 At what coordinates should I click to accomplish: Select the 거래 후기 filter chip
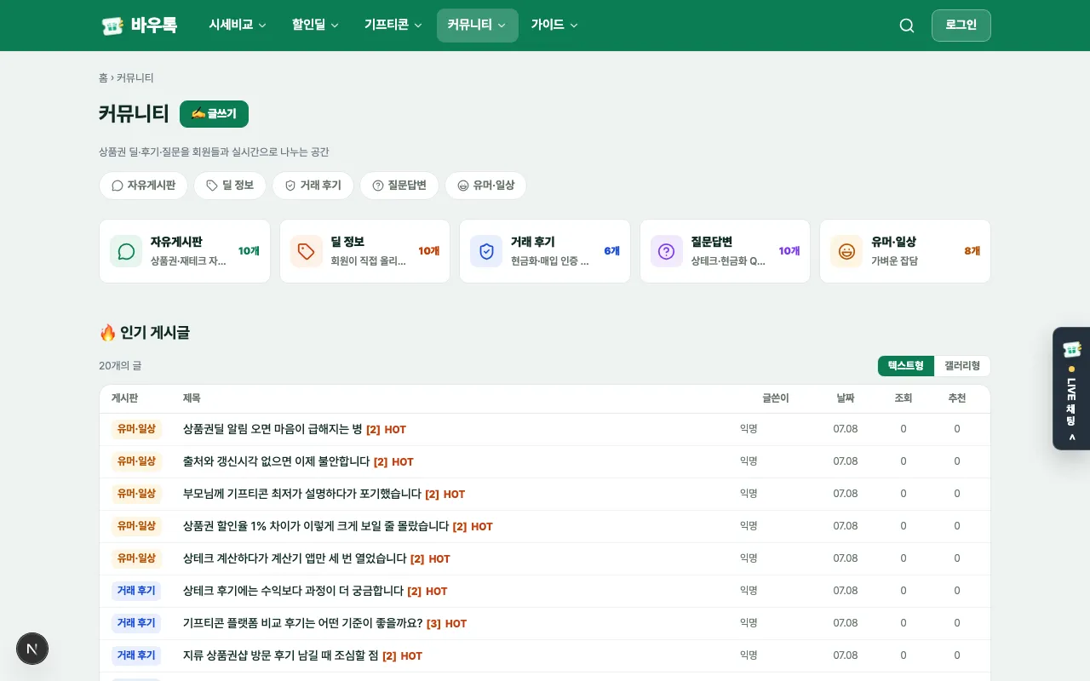(313, 186)
